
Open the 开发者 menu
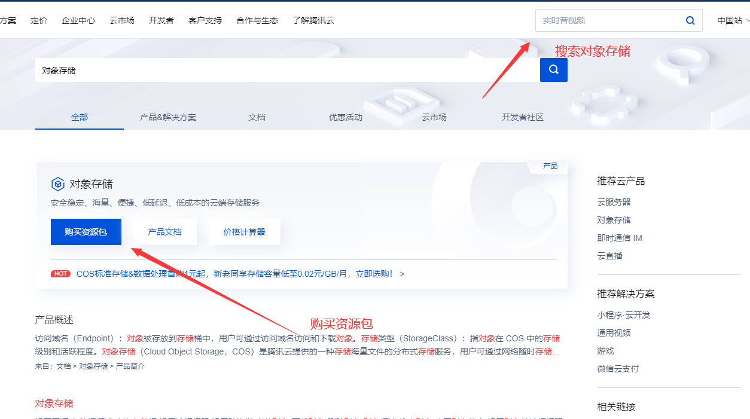tap(161, 20)
